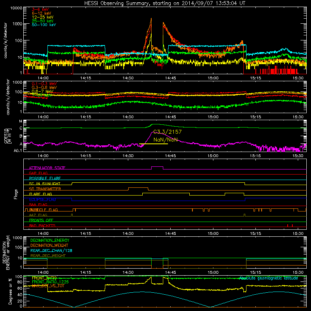Click the C3.3/2157 flare annotation
311x311 pixels.
(x=168, y=132)
